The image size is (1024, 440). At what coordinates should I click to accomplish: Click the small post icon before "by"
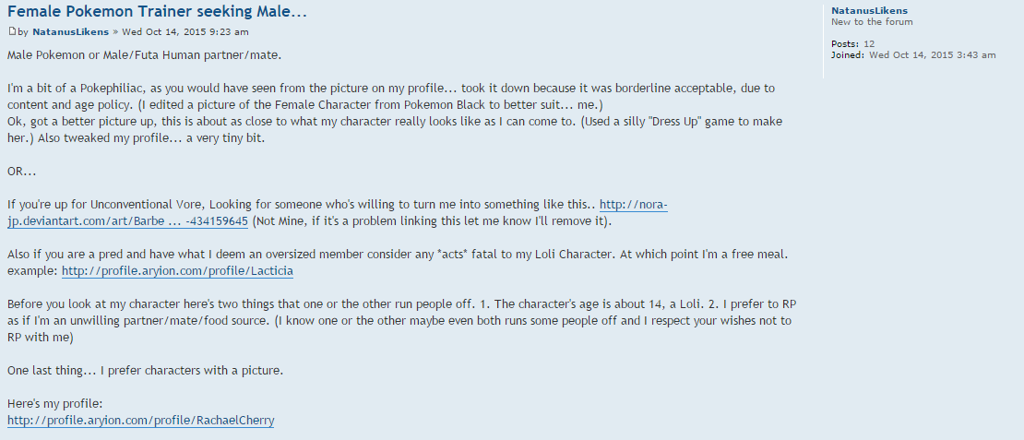(12, 30)
